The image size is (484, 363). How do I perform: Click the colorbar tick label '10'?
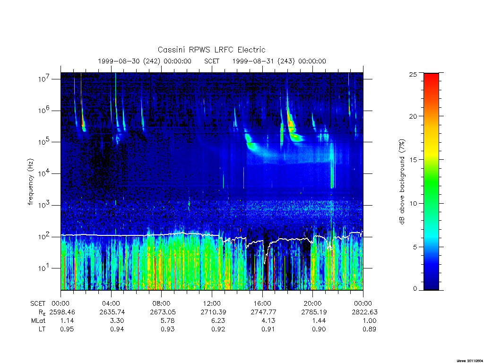413,203
